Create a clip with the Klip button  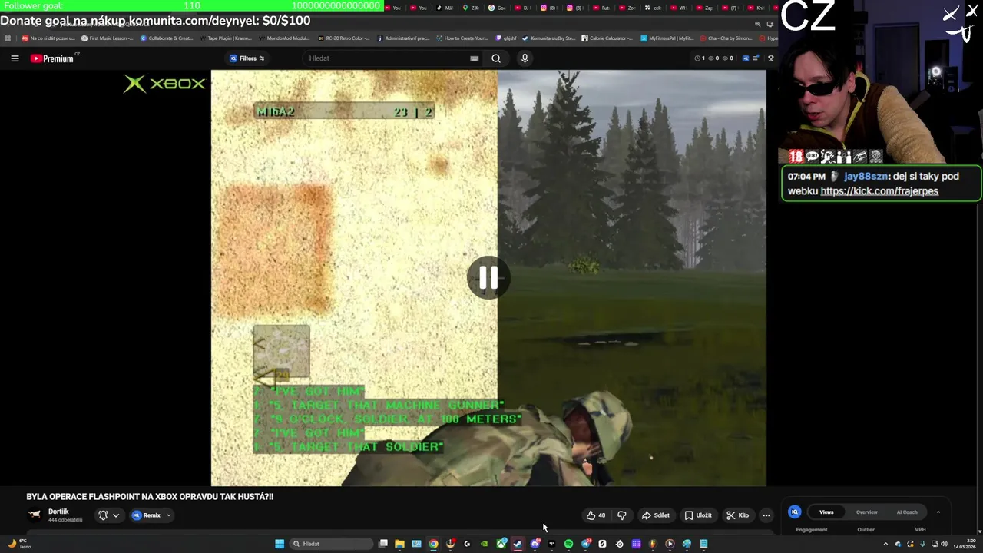click(738, 515)
